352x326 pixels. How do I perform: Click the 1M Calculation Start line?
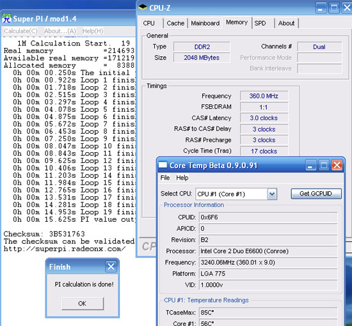click(x=74, y=43)
